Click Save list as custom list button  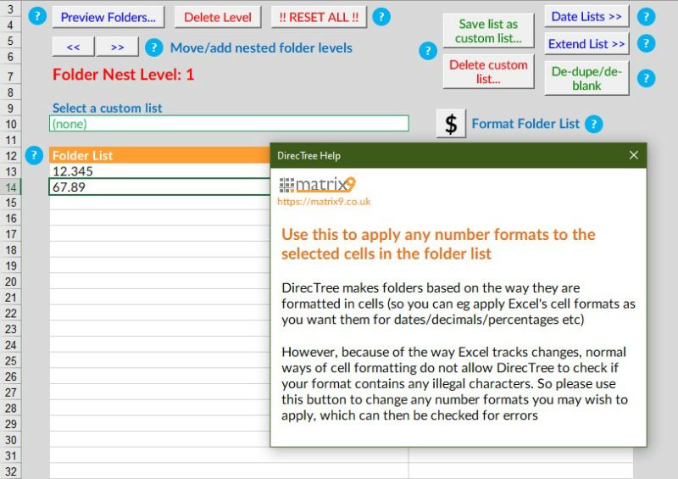point(488,31)
